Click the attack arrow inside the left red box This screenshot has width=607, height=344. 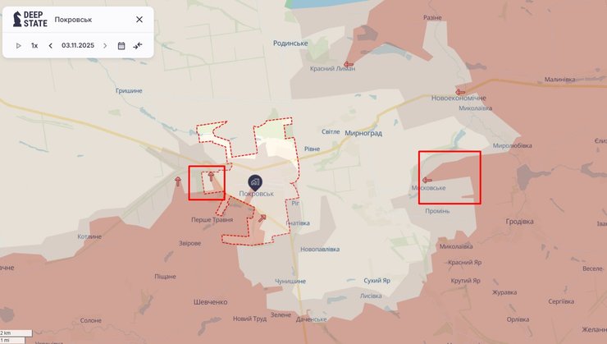tap(211, 177)
